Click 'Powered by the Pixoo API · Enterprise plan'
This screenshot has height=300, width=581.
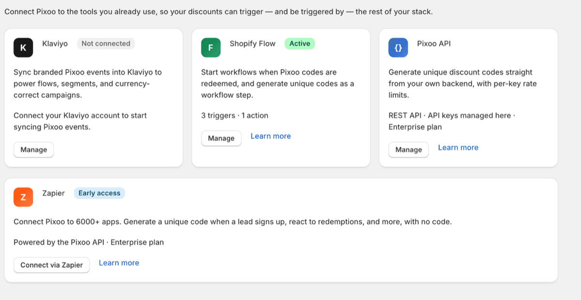tap(89, 243)
